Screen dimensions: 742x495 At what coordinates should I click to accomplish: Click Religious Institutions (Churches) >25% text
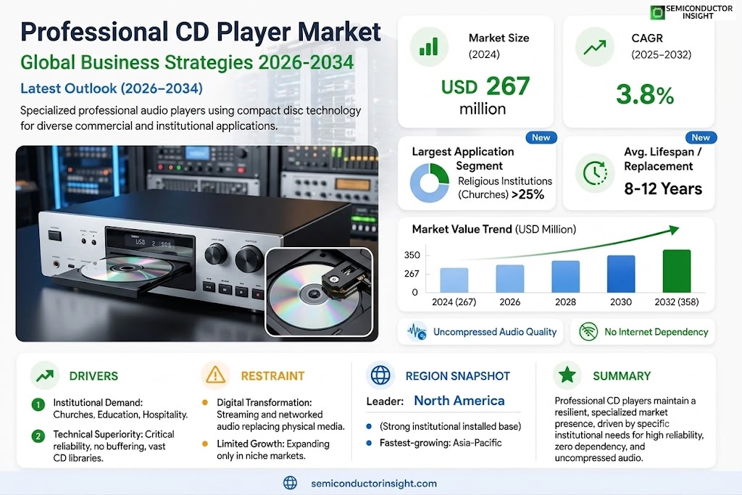tap(504, 188)
